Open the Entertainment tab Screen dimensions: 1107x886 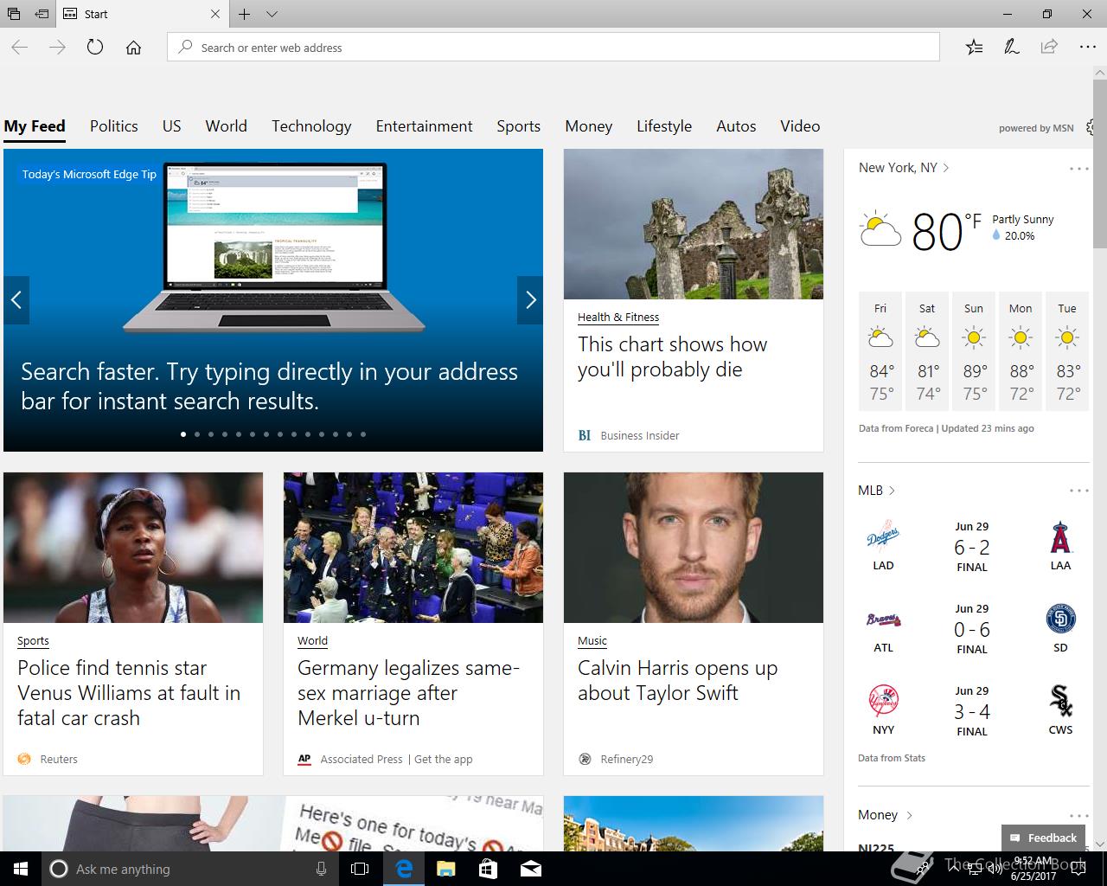coord(424,126)
